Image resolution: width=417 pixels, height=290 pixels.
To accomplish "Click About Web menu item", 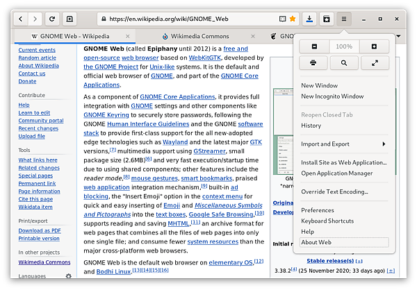I will (344, 242).
